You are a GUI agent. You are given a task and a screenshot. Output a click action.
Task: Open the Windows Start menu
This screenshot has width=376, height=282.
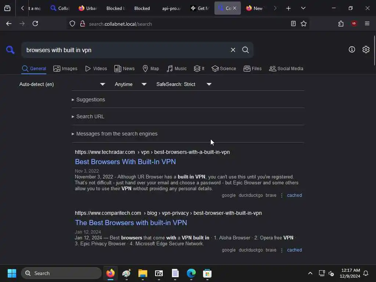(12, 273)
